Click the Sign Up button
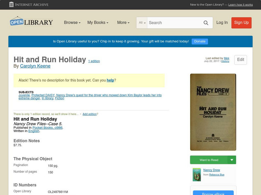The height and width of the screenshot is (195, 261). (241, 23)
